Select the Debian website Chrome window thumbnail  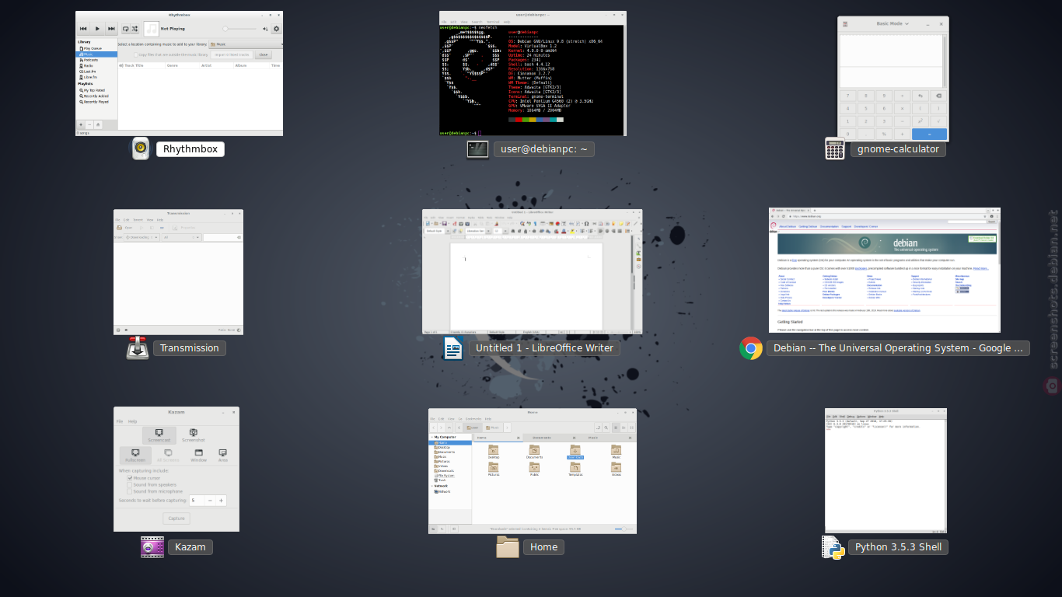click(x=884, y=271)
